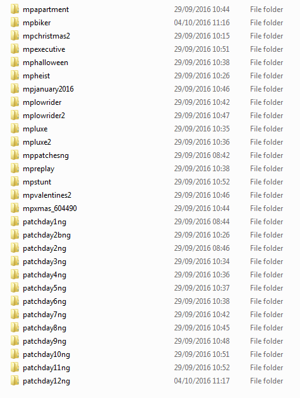
Task: Click the patchday1ng folder icon
Action: click(x=15, y=221)
